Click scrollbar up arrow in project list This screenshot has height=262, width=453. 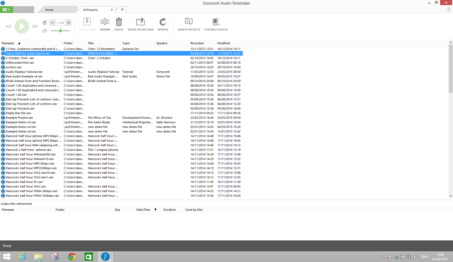point(451,42)
